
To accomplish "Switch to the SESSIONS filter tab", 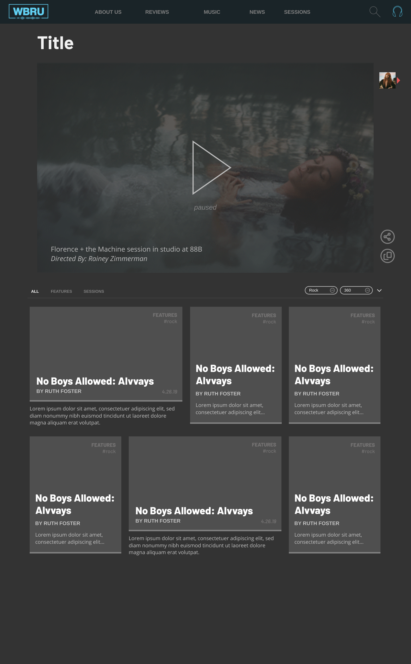I will 94,291.
